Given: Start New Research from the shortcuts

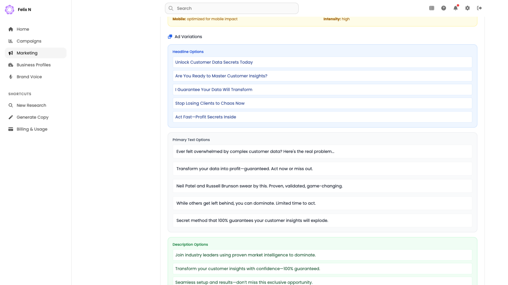Looking at the screenshot, I should [x=31, y=105].
